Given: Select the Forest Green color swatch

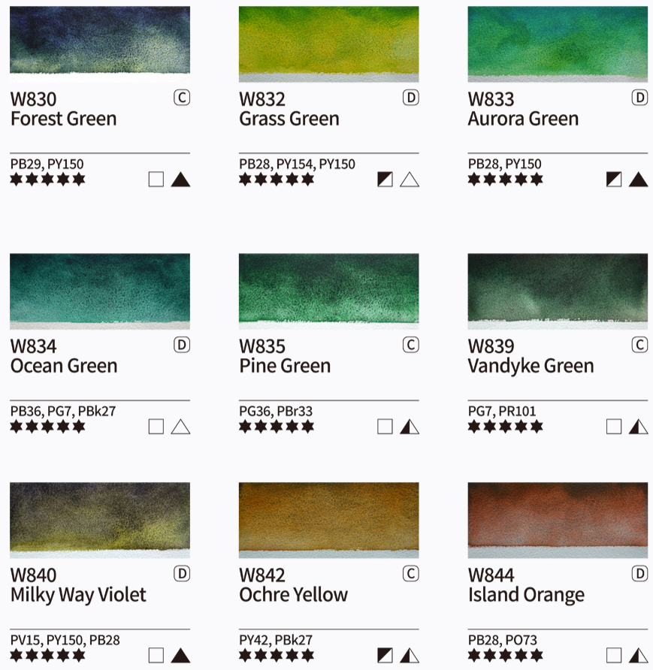Looking at the screenshot, I should coord(100,44).
